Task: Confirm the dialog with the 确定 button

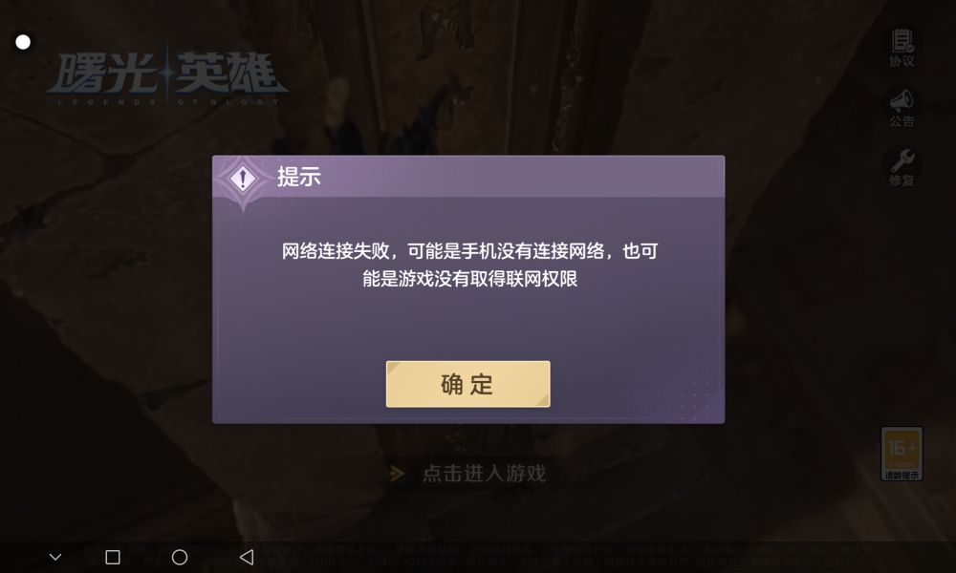Action: click(x=467, y=384)
